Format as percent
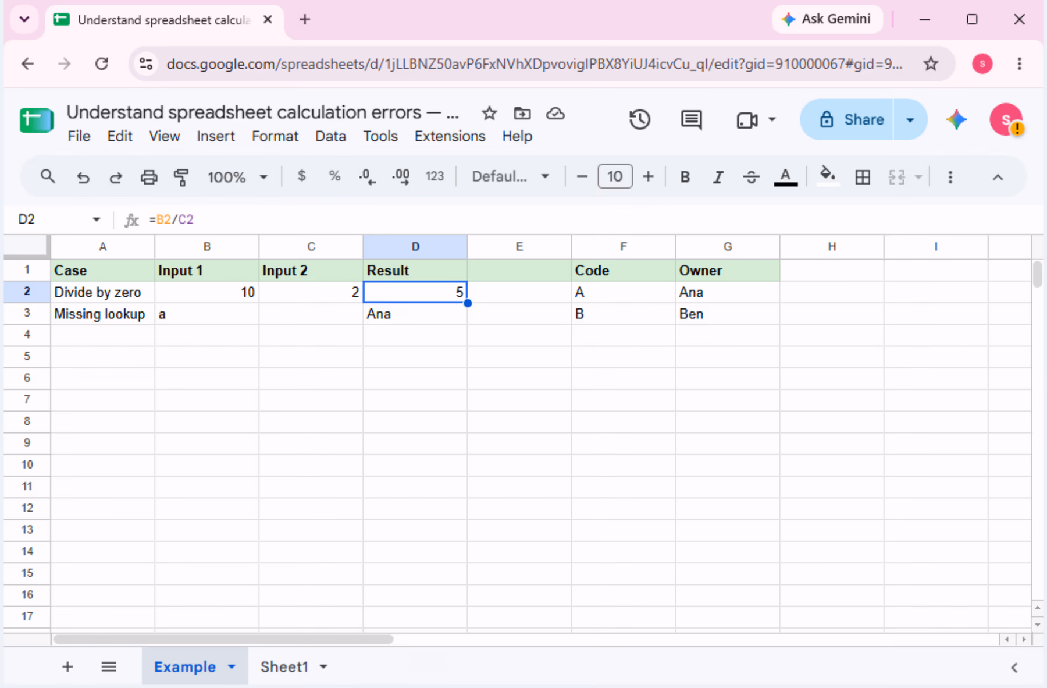The image size is (1047, 688). pos(334,176)
